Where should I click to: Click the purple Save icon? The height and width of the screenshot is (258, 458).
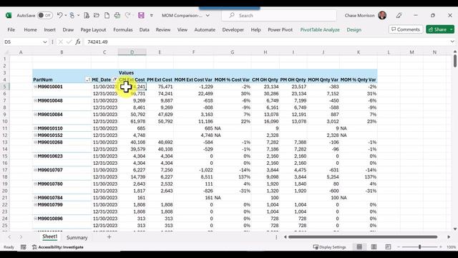pyautogui.click(x=141, y=15)
